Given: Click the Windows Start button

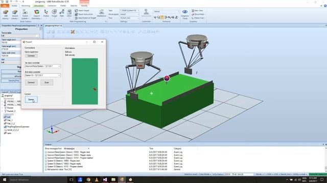Looking at the screenshot, I should 4,179.
